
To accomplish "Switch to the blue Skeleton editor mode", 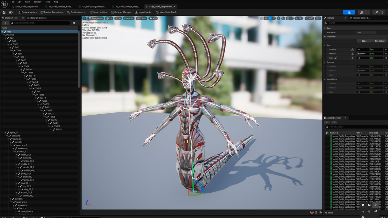I will (349, 12).
